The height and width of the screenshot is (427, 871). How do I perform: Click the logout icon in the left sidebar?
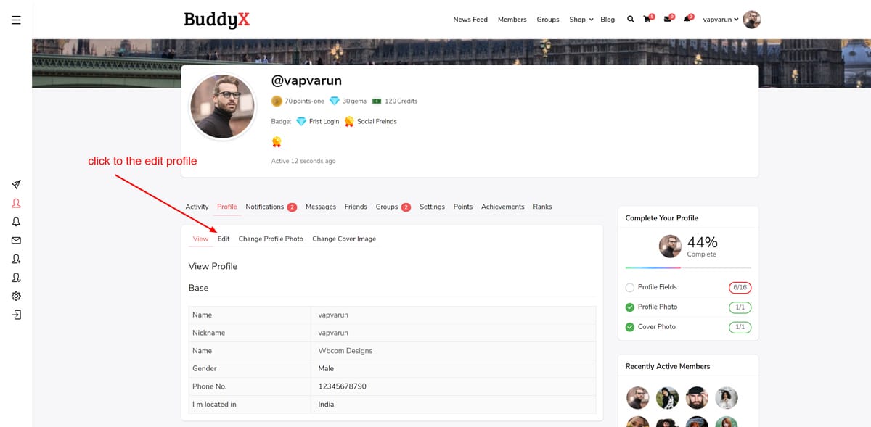point(16,315)
